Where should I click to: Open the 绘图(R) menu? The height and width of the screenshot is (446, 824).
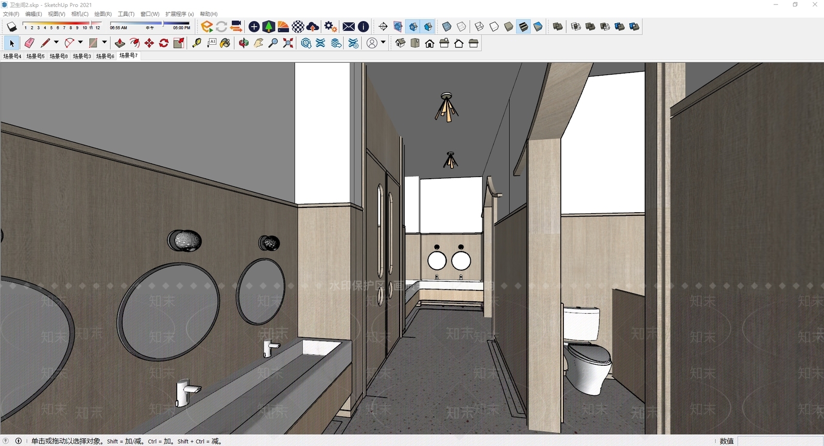(103, 14)
